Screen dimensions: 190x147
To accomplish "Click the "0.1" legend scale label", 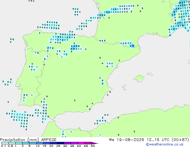I will click(x=3, y=146).
